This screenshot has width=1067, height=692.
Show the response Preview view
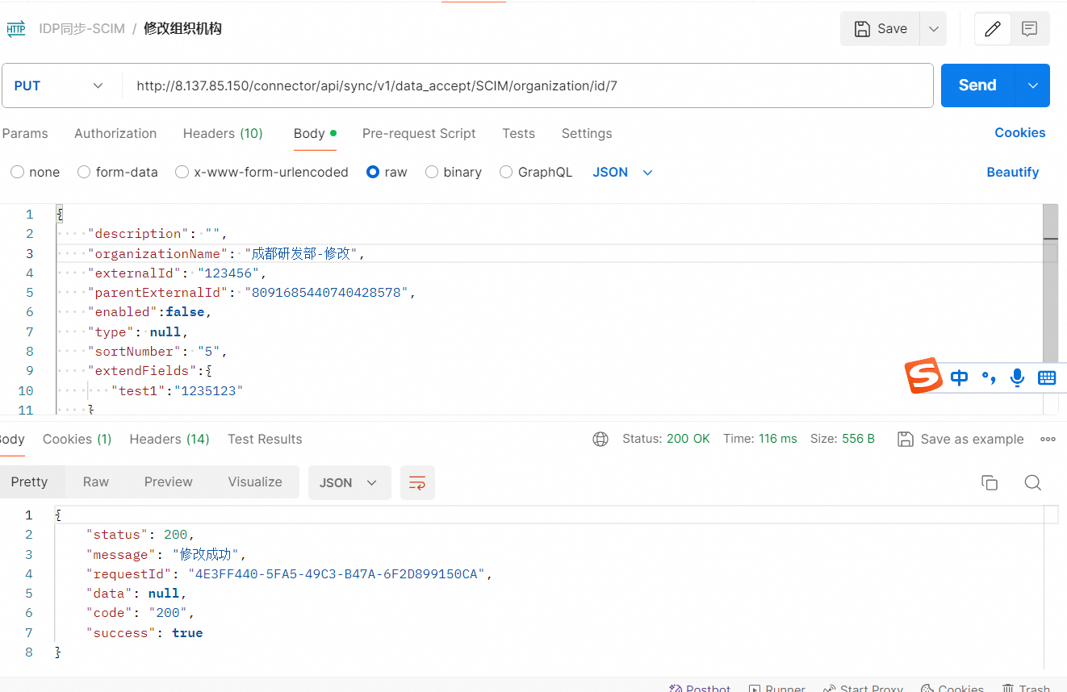(169, 481)
